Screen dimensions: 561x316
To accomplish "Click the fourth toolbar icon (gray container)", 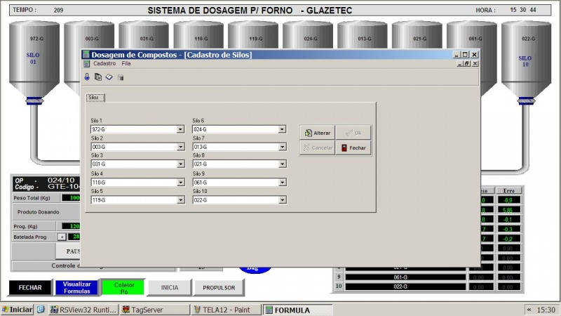I will [121, 77].
